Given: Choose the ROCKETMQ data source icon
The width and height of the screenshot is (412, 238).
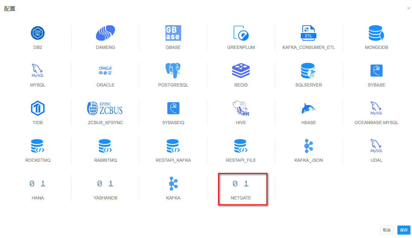Looking at the screenshot, I should click(38, 146).
